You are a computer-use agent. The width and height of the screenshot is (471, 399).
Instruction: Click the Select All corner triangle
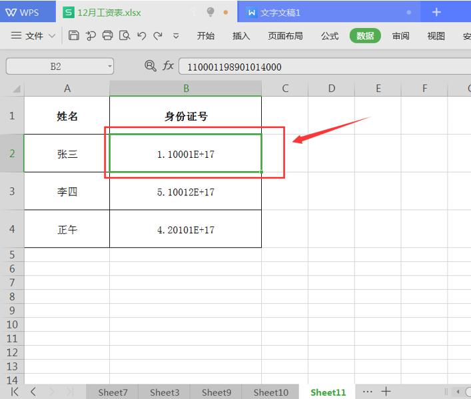click(x=17, y=89)
